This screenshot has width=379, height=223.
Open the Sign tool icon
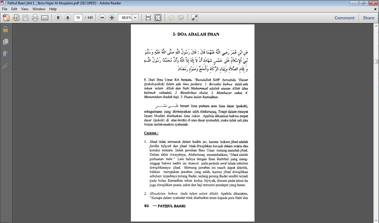(x=181, y=17)
